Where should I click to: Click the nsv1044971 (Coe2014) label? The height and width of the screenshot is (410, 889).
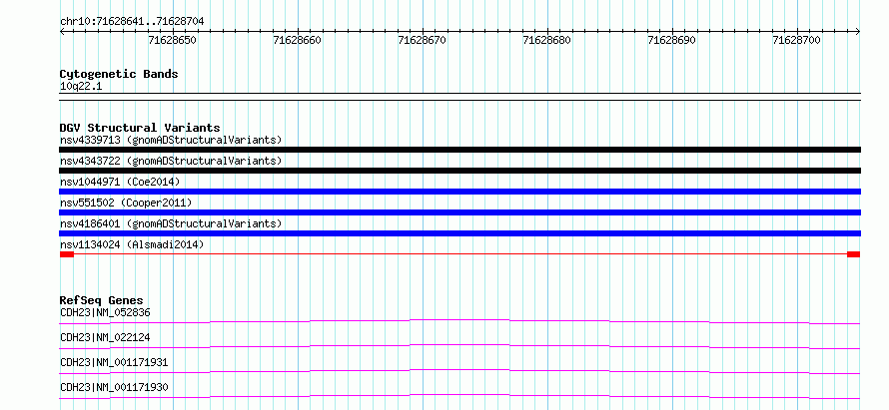(120, 182)
